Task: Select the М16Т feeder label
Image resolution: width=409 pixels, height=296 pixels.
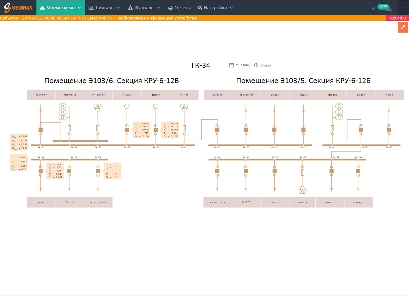Action: (41, 202)
